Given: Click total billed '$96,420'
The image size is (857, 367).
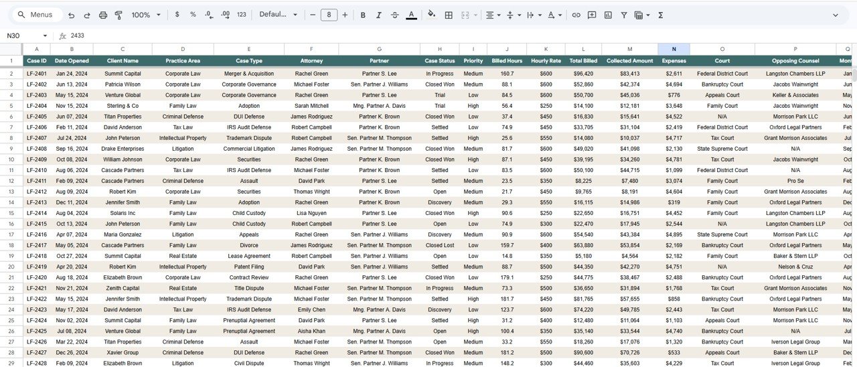Looking at the screenshot, I should click(583, 74).
